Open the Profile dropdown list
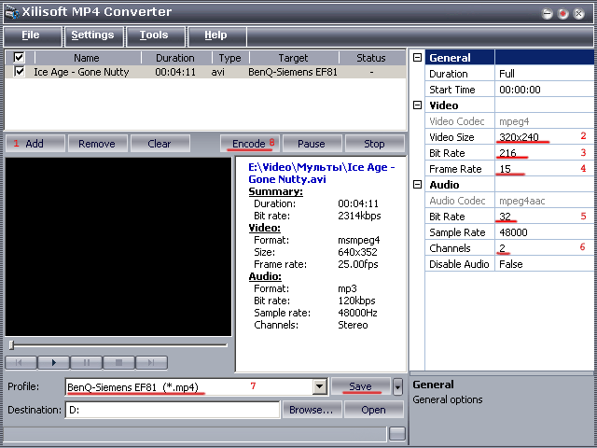Image resolution: width=597 pixels, height=448 pixels. pyautogui.click(x=319, y=387)
